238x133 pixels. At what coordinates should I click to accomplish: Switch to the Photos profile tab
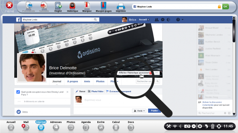tap(100, 81)
